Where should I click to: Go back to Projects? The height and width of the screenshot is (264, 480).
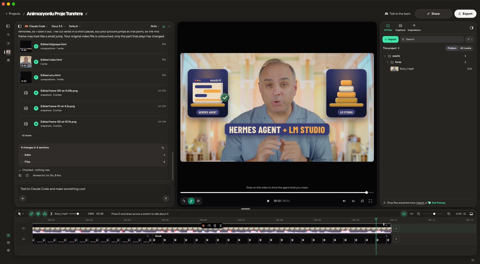point(13,14)
